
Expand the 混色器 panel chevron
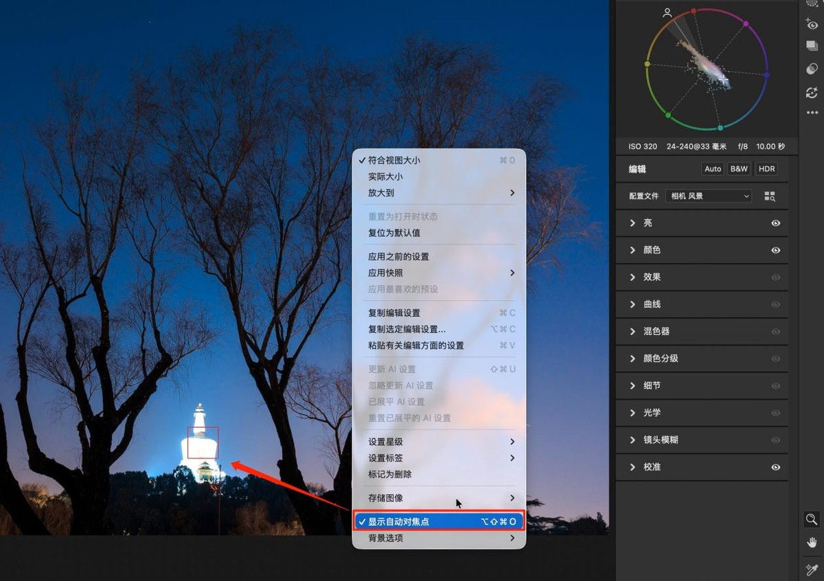pyautogui.click(x=632, y=332)
